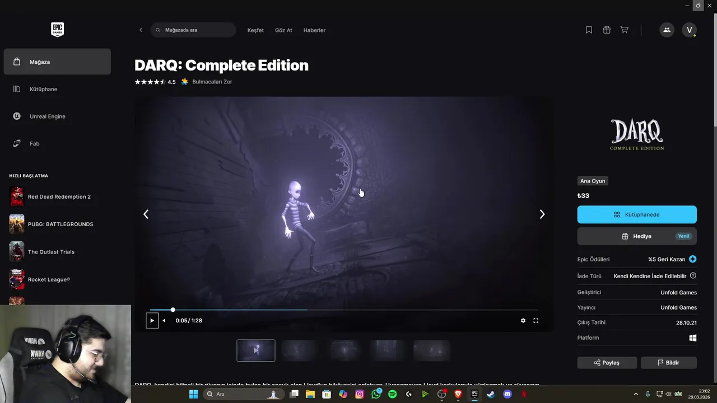Click the Ana Oyun badge
The height and width of the screenshot is (403, 717).
593,181
